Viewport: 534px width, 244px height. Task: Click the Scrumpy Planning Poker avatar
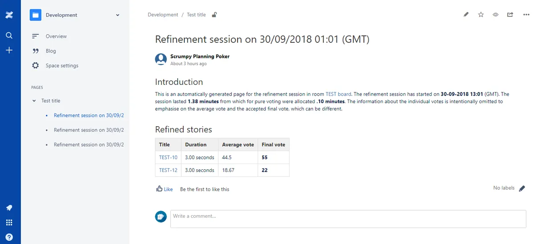point(161,60)
